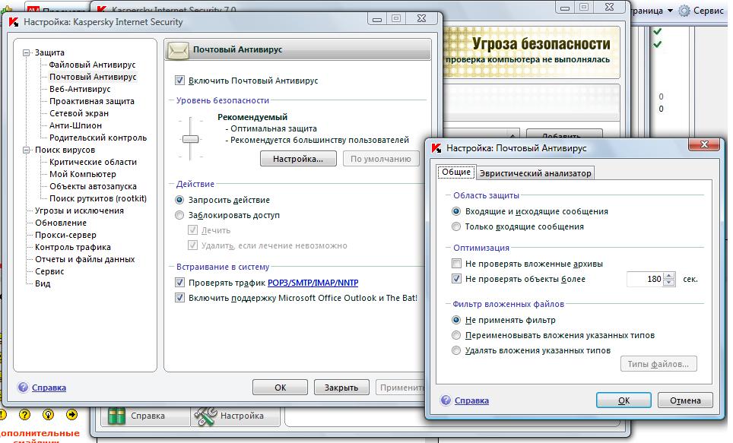Open POP3/SMTP/IMAP/NNTP link
Image resolution: width=733 pixels, height=443 pixels.
pos(313,283)
